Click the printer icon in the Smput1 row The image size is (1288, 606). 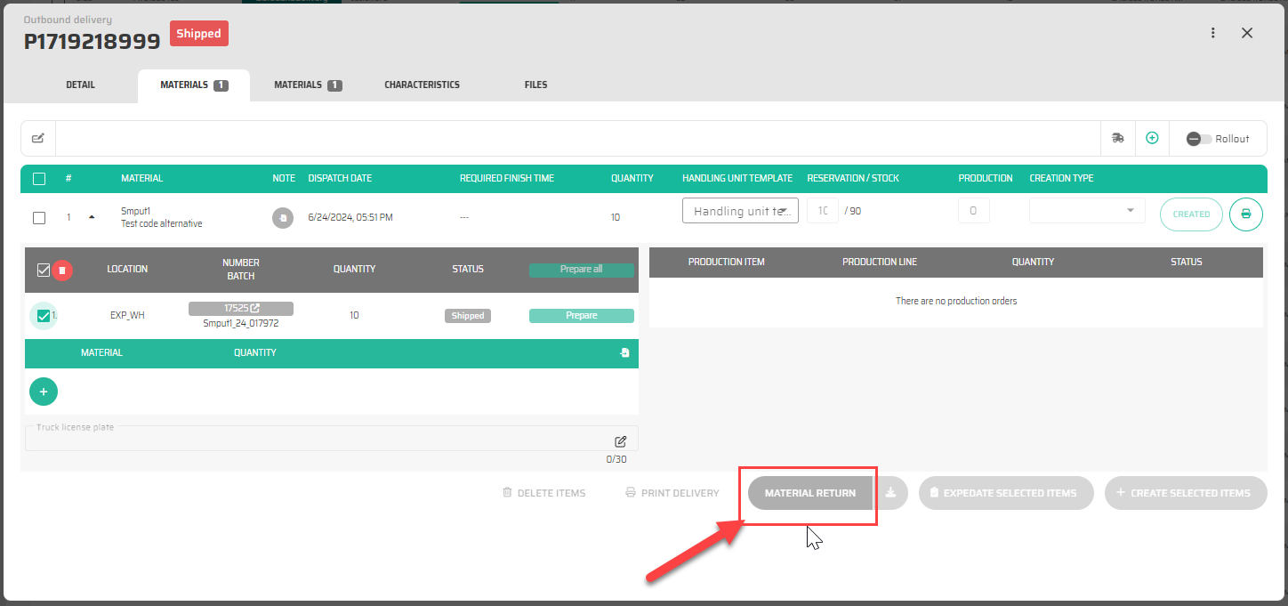(1245, 214)
